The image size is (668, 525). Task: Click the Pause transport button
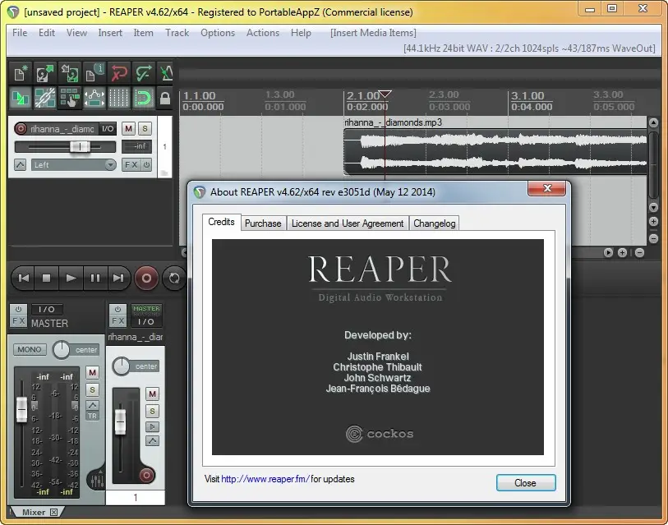point(95,279)
